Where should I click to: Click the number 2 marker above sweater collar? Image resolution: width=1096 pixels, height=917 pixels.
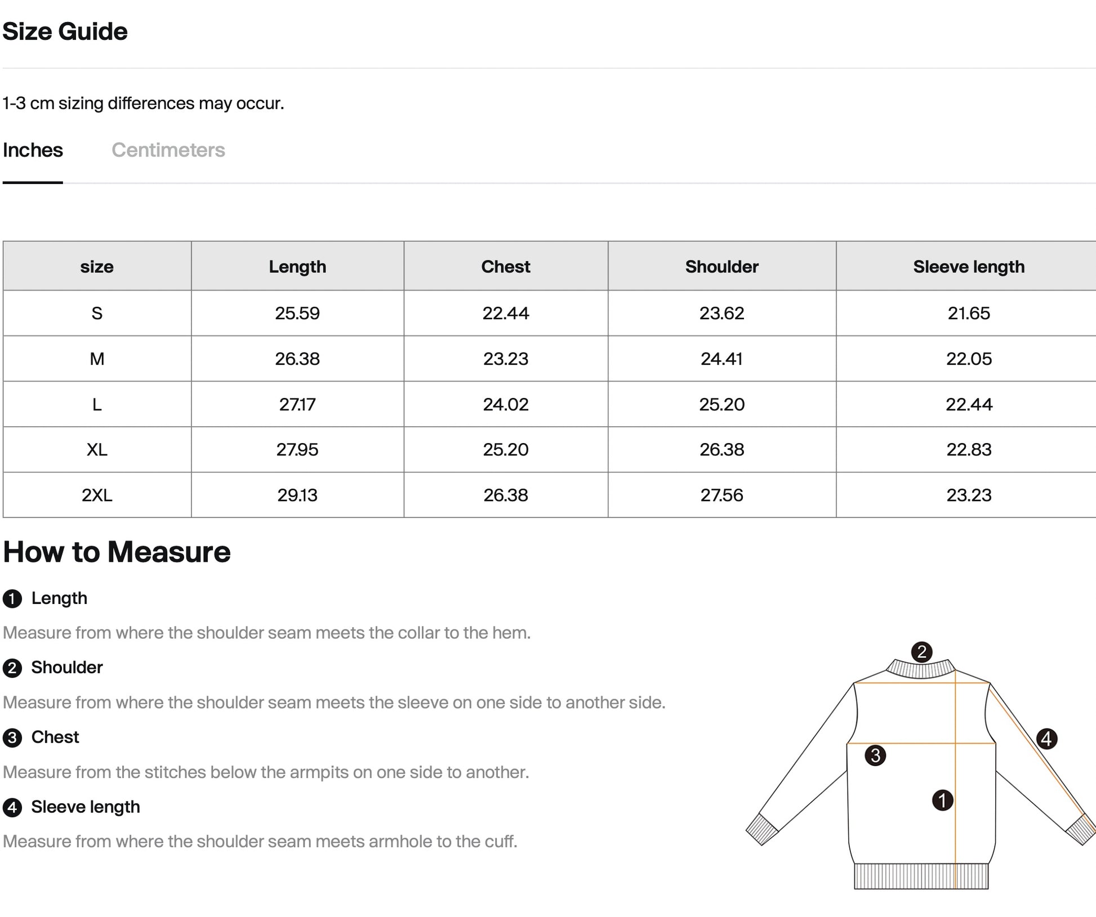(x=921, y=652)
